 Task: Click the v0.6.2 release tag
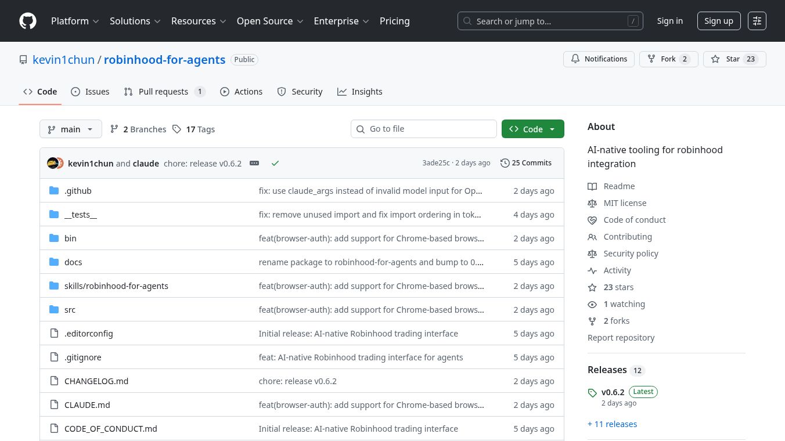click(x=613, y=392)
